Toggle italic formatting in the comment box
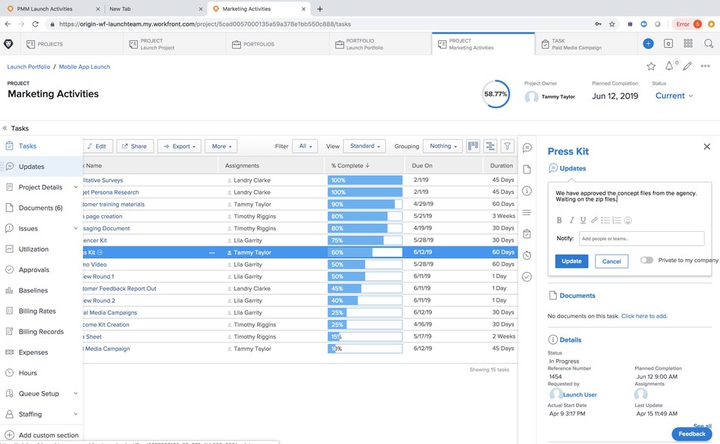Image resolution: width=720 pixels, height=444 pixels. click(x=572, y=220)
